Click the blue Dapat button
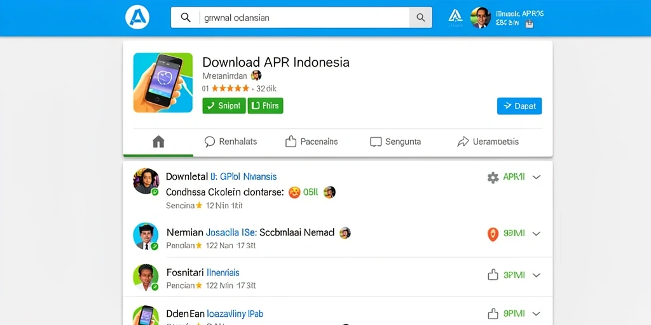The image size is (651, 325). (519, 106)
